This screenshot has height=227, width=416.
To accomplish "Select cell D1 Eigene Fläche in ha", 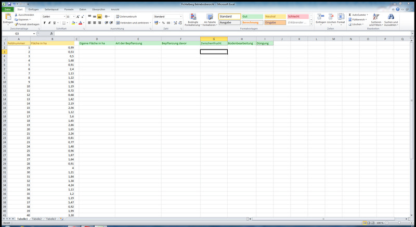I will pyautogui.click(x=97, y=43).
